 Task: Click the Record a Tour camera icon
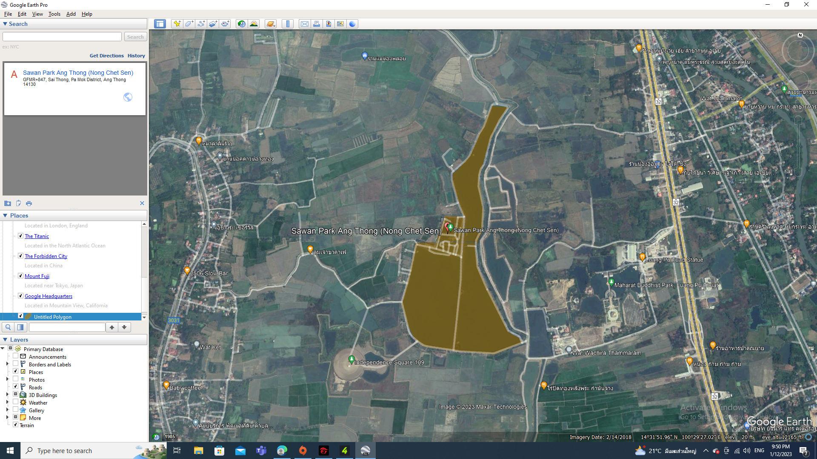pos(225,24)
